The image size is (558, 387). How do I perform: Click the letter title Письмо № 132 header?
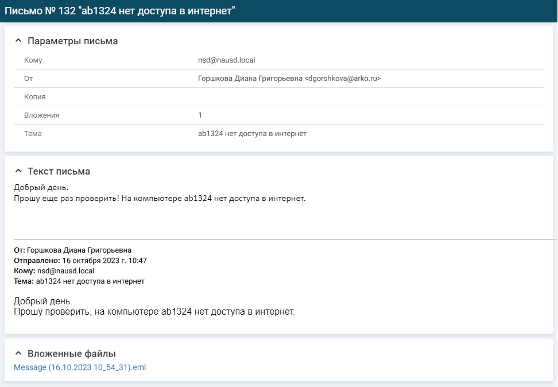(x=119, y=11)
